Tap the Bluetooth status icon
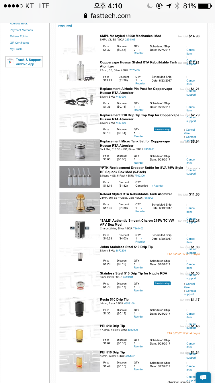 (x=177, y=6)
